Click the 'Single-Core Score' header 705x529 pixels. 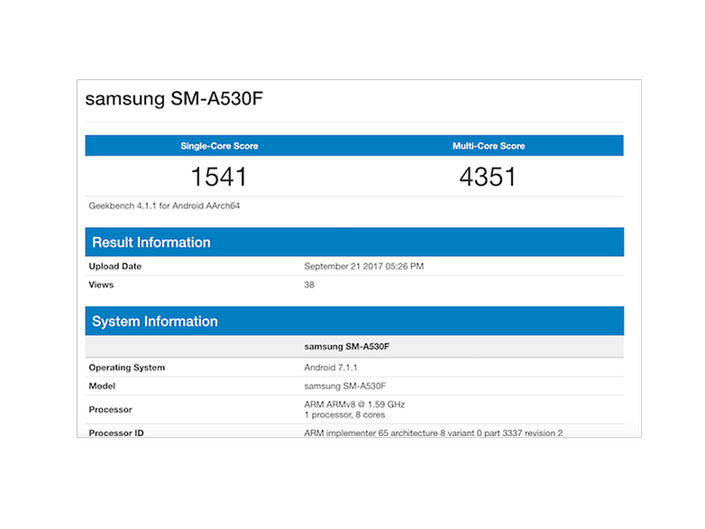click(x=219, y=146)
